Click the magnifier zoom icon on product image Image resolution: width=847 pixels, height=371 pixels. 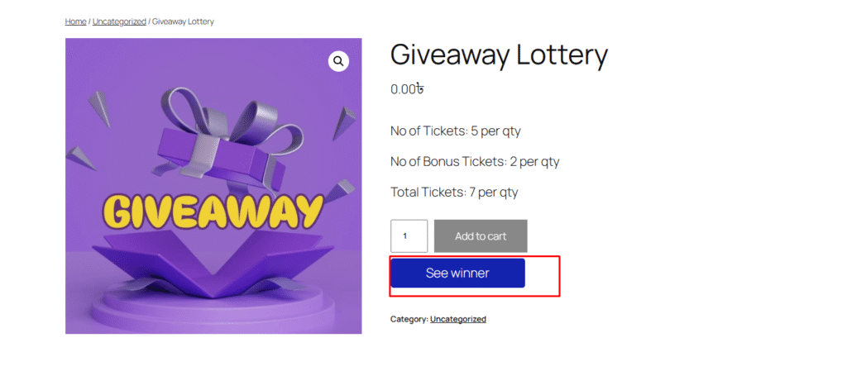[338, 61]
